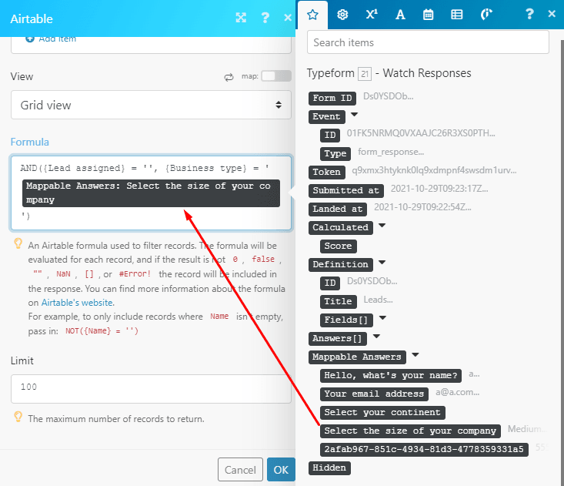Open the general functions gear tab
This screenshot has width=564, height=486.
pyautogui.click(x=342, y=14)
